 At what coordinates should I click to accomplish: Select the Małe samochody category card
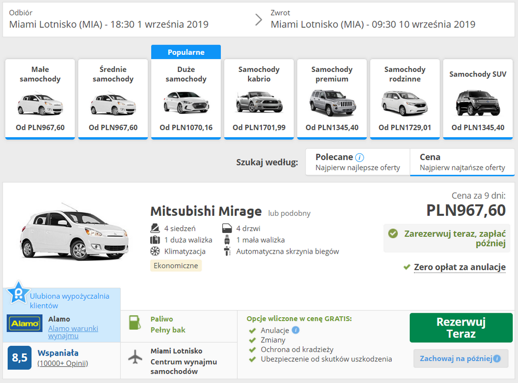tap(40, 99)
